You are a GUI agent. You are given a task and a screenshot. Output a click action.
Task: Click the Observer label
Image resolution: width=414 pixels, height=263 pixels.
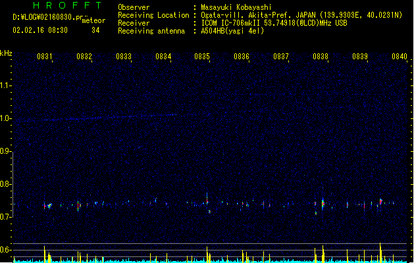[134, 7]
